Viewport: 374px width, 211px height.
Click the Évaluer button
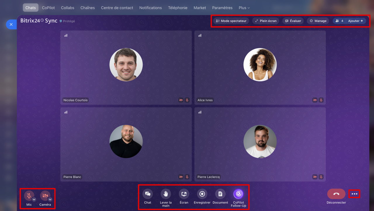tap(293, 21)
